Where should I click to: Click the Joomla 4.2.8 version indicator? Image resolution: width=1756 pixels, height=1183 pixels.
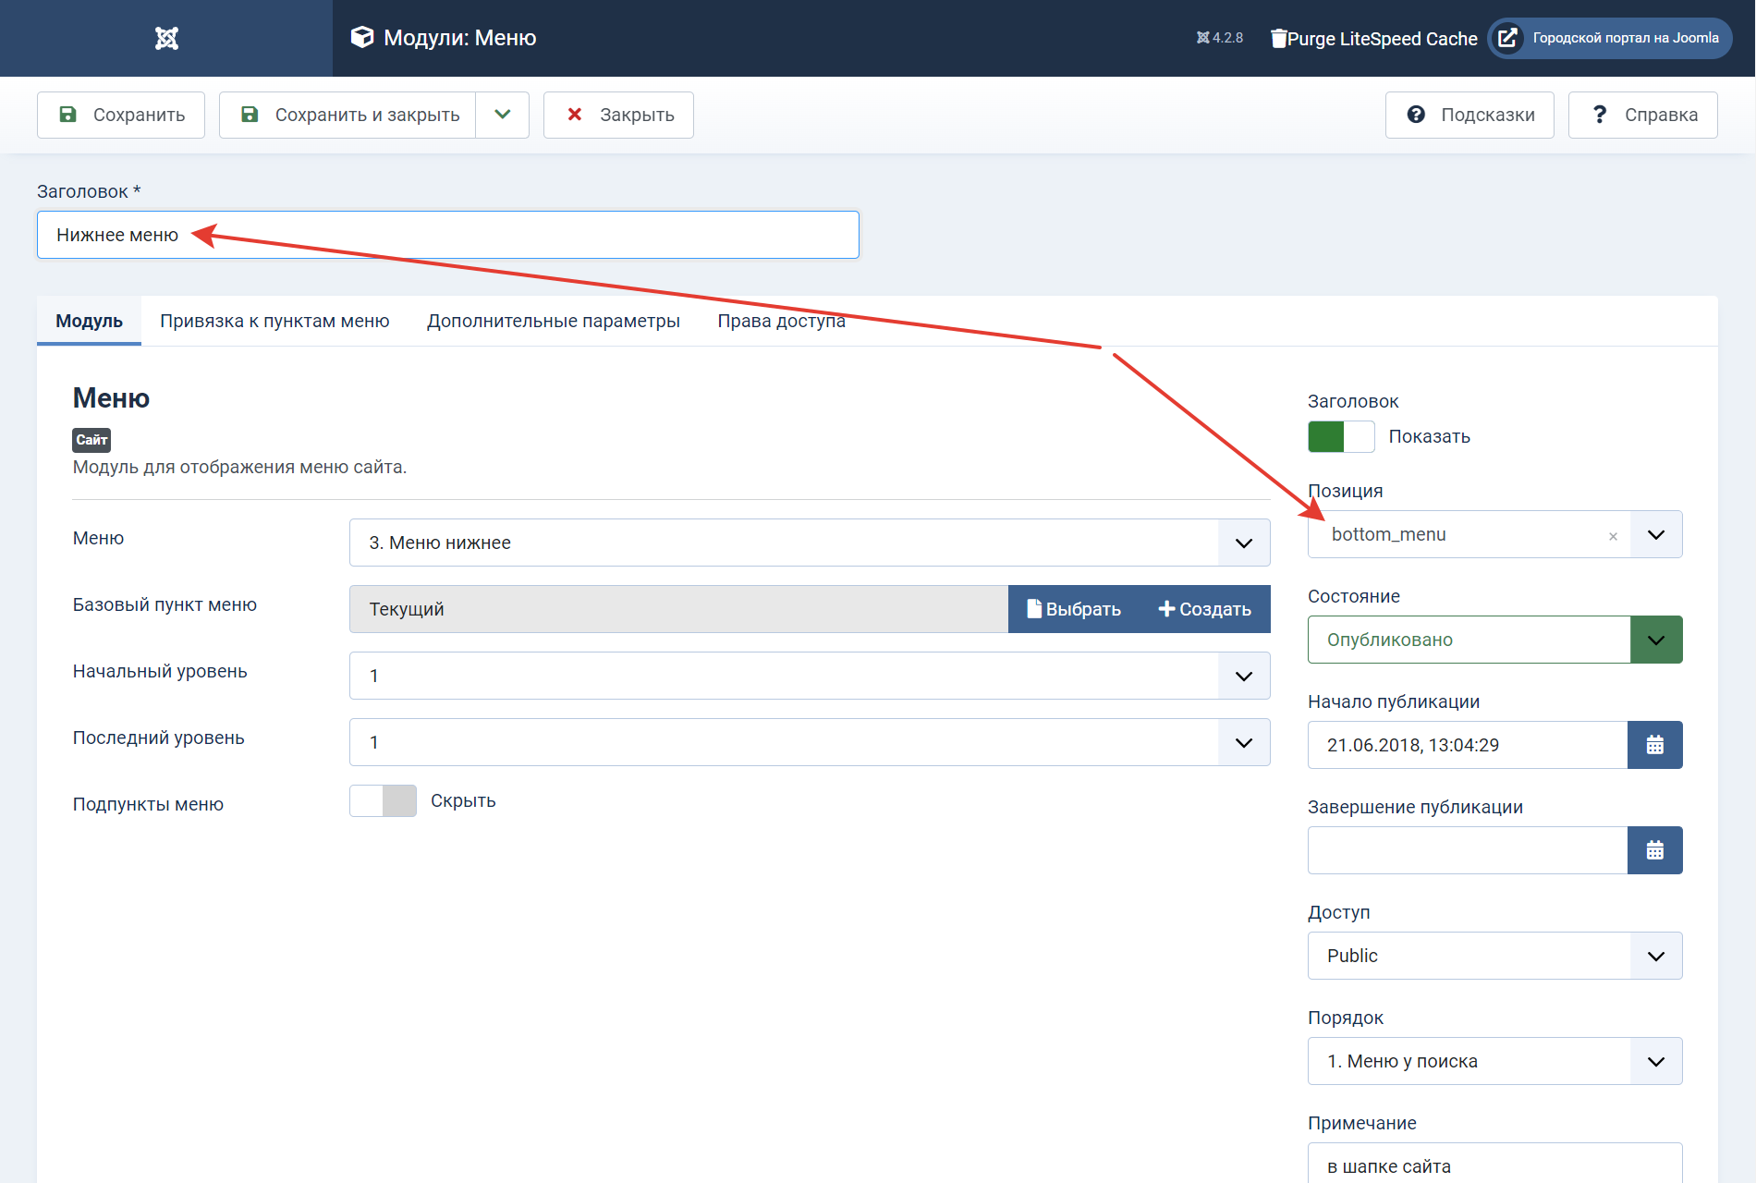pos(1220,38)
